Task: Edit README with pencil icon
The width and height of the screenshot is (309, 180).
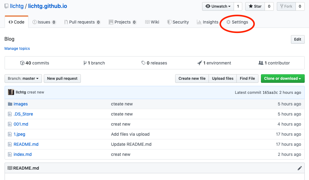Action: (300, 168)
